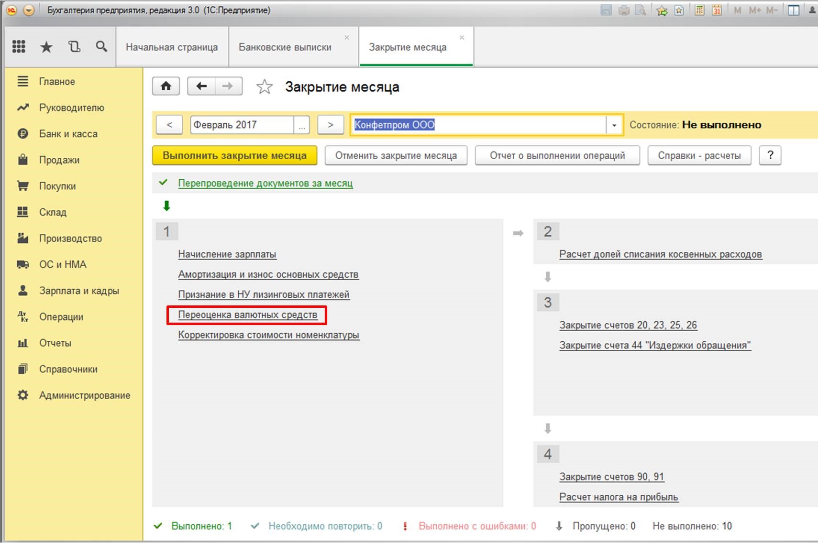This screenshot has height=543, width=818.
Task: Expand organization dropdown for Конфетпром ООО
Action: (614, 125)
